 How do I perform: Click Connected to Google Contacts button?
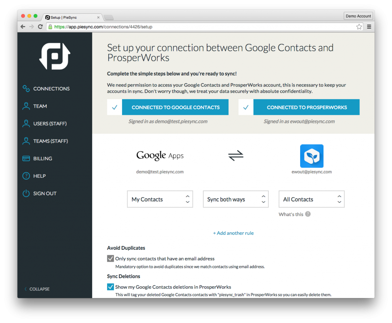coord(175,107)
